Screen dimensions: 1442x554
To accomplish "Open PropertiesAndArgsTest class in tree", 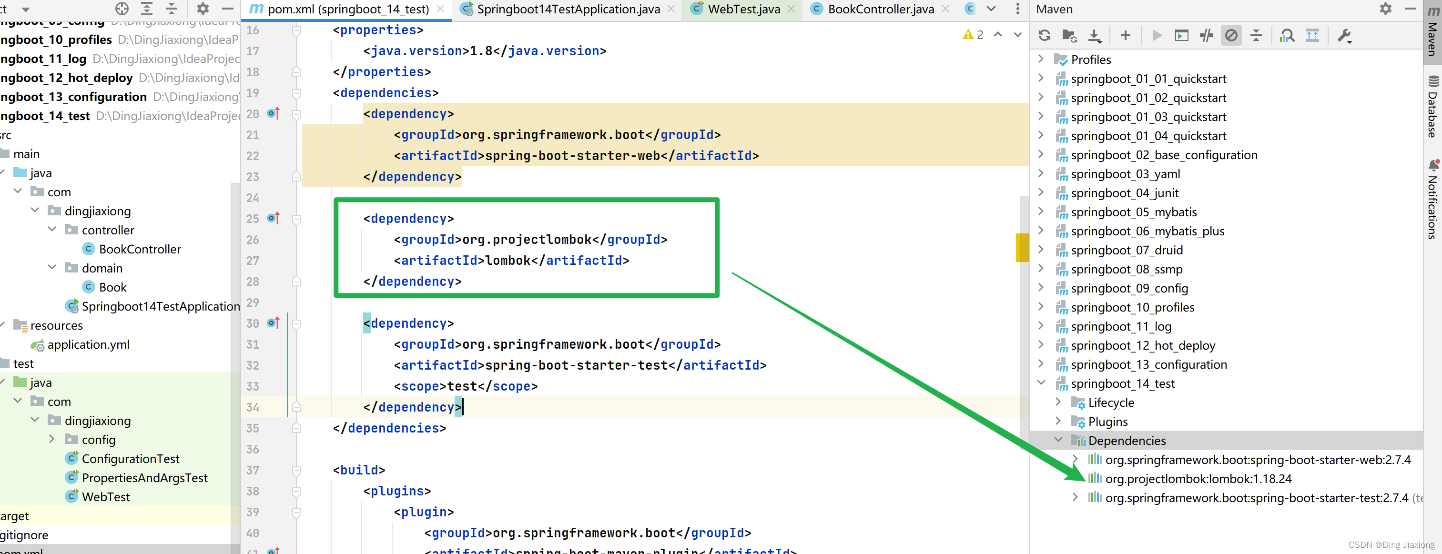I will pyautogui.click(x=144, y=477).
